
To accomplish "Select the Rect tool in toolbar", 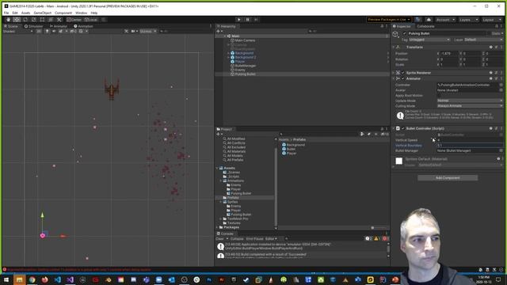I will click(x=42, y=20).
